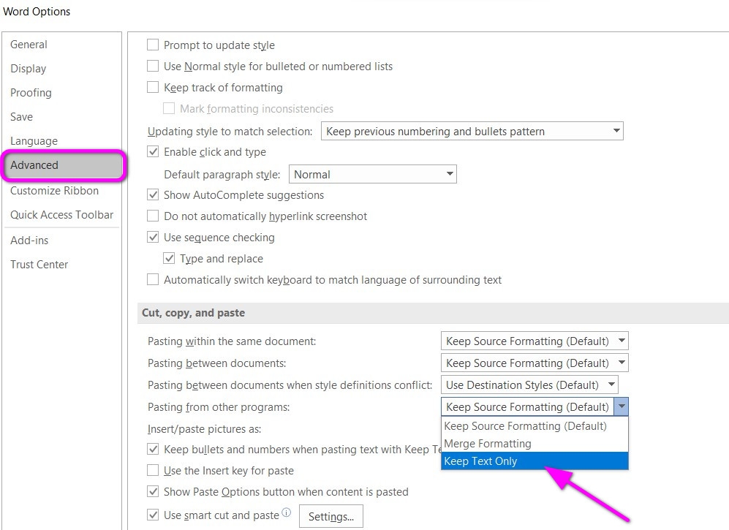Open Trust Center category
Viewport: 729px width, 530px height.
(x=39, y=265)
